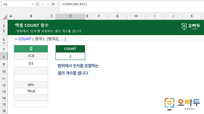Select column H header
Image resolution: width=204 pixels, height=114 pixels.
coord(136,16)
